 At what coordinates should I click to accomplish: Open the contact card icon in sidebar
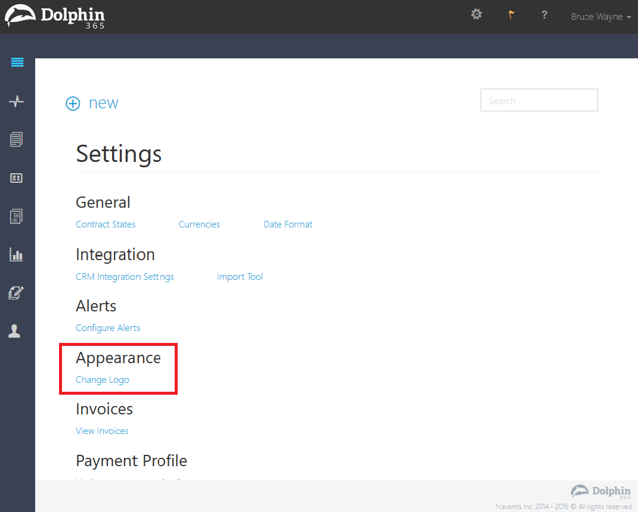coord(16,178)
